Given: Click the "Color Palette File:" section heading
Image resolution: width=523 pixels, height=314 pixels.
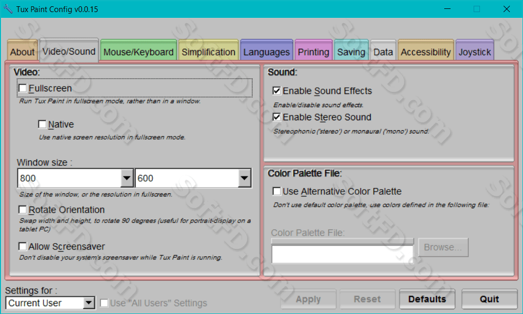Looking at the screenshot, I should (305, 173).
